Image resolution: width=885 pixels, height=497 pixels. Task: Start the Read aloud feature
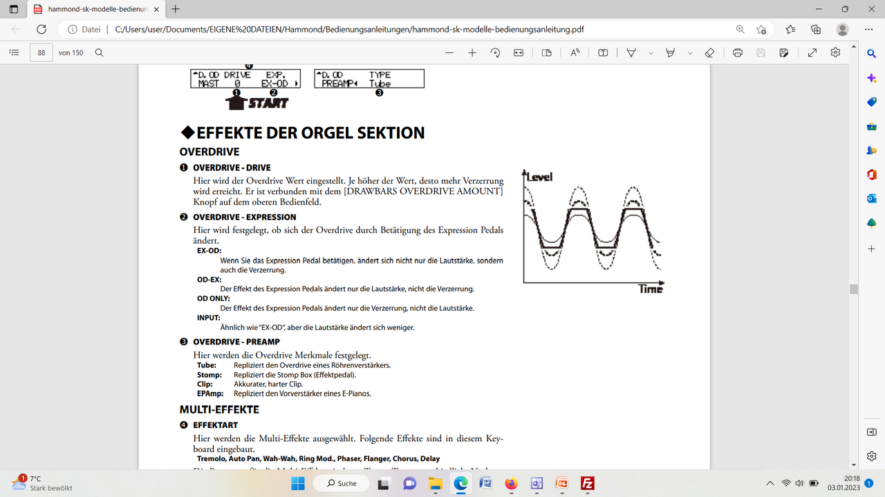coord(575,52)
